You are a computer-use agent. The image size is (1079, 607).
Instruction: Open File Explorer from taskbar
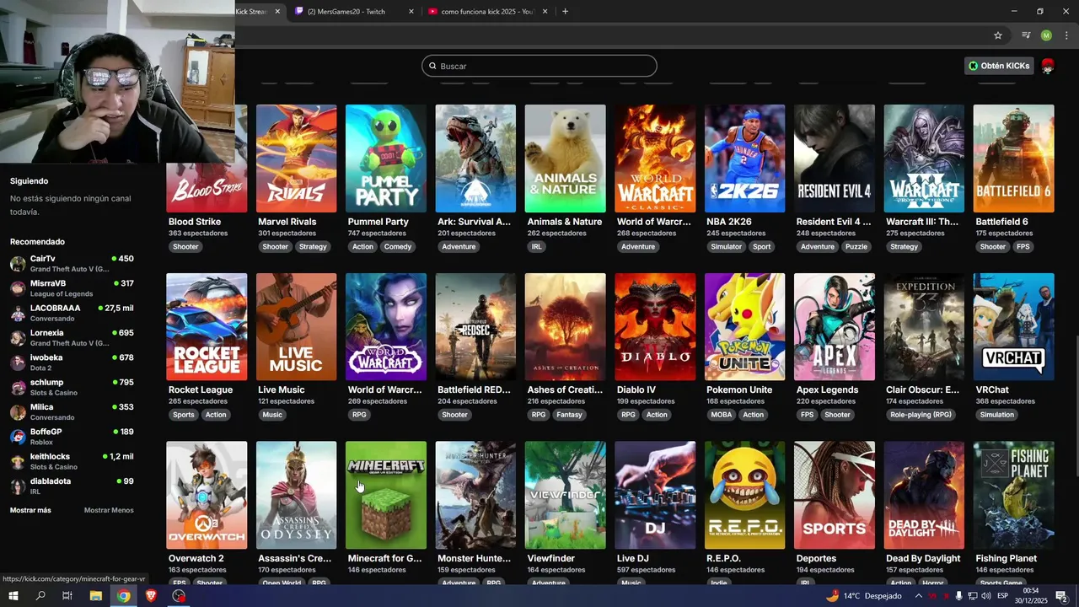pyautogui.click(x=95, y=596)
